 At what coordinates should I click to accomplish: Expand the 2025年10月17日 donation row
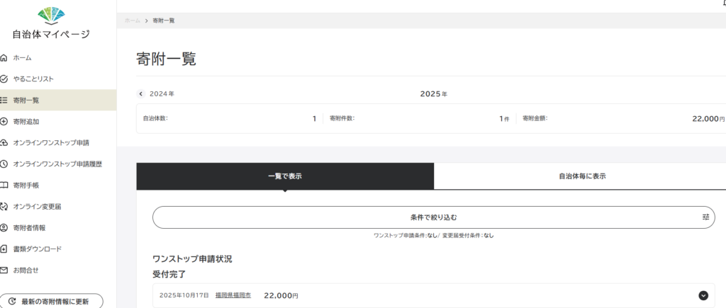click(703, 296)
